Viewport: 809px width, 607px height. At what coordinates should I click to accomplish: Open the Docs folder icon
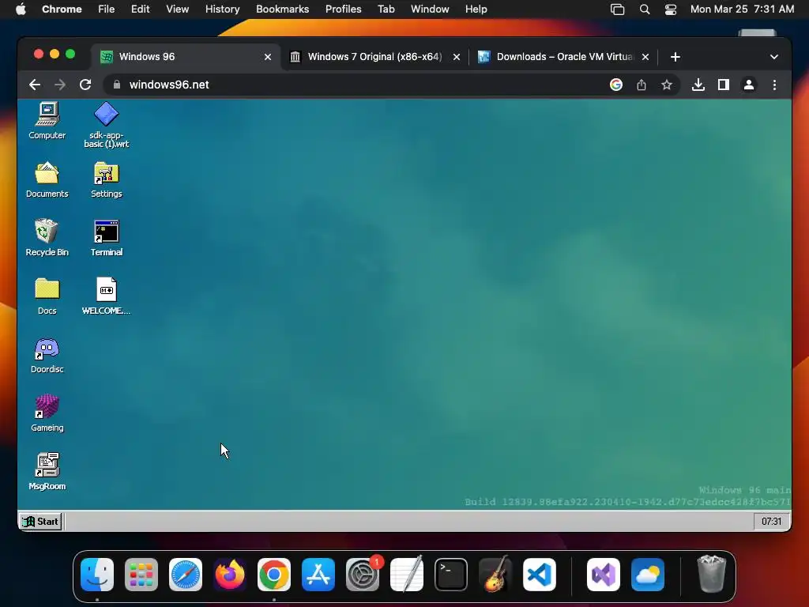click(x=47, y=296)
